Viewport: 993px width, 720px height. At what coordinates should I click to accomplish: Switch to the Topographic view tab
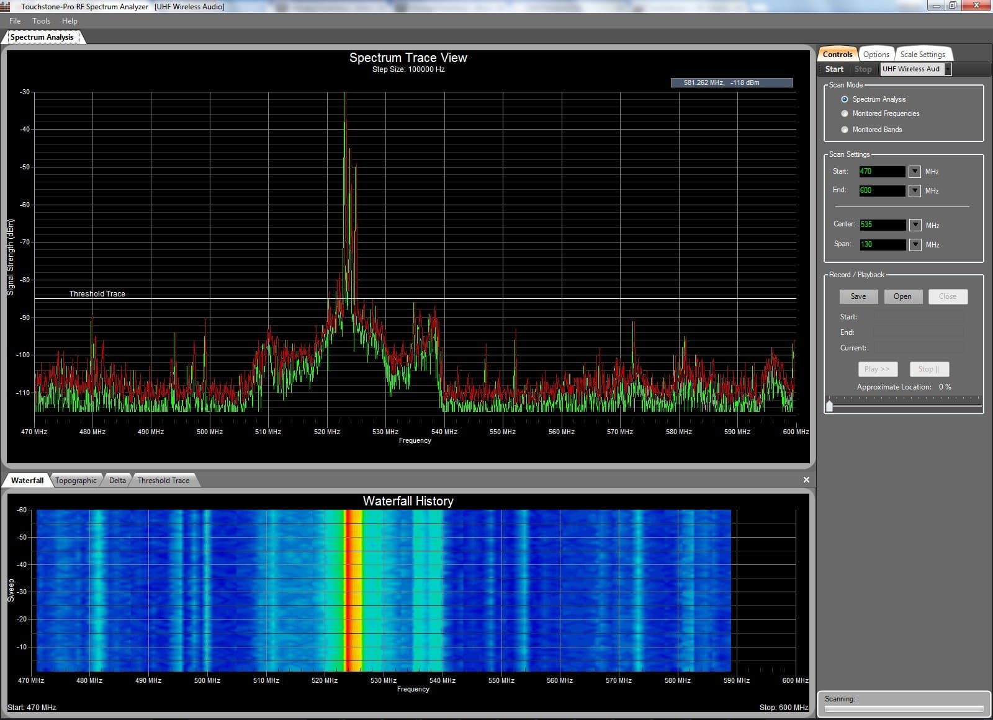pyautogui.click(x=76, y=480)
